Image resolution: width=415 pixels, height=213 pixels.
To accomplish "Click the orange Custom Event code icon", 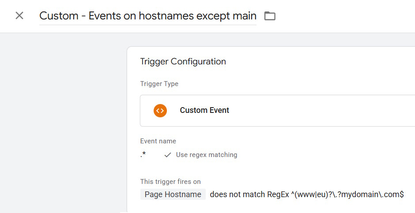I will pos(160,110).
